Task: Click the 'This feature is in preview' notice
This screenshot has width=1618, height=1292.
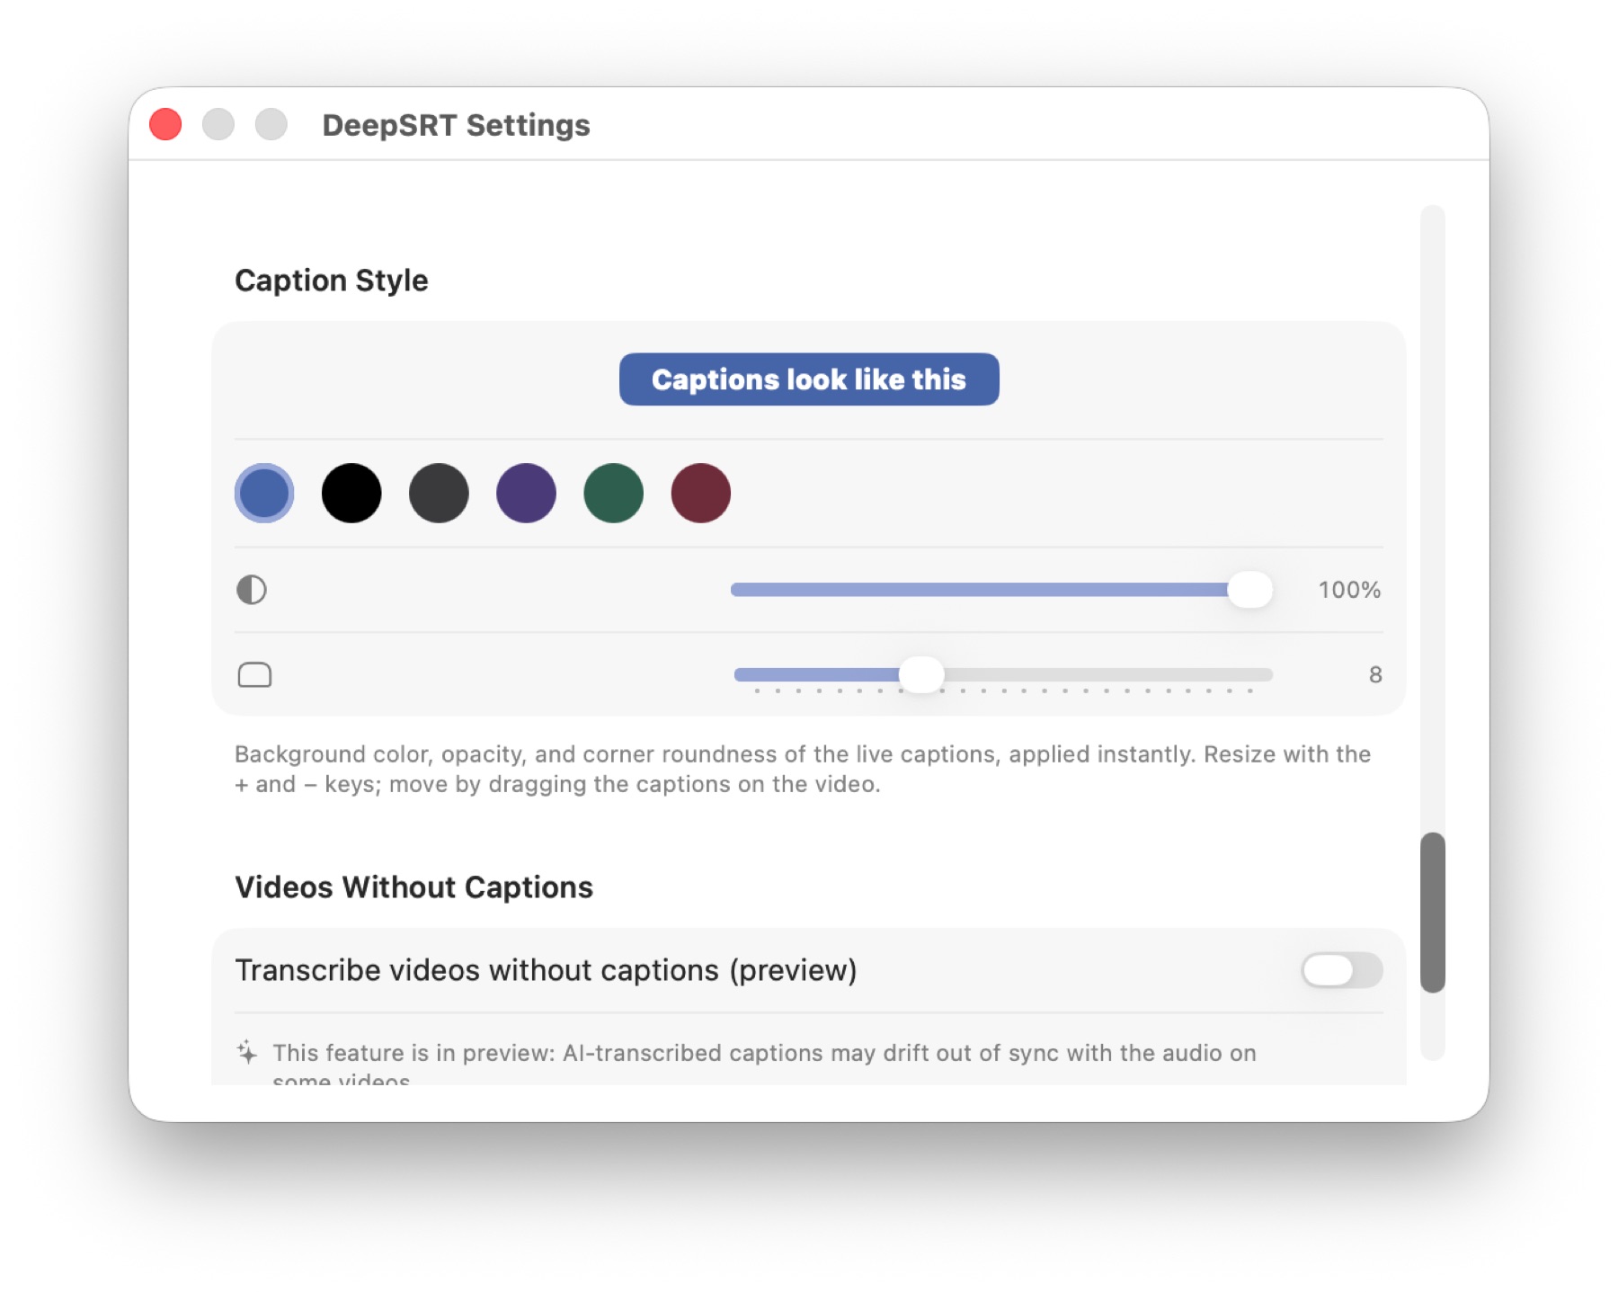Action: (x=764, y=1065)
